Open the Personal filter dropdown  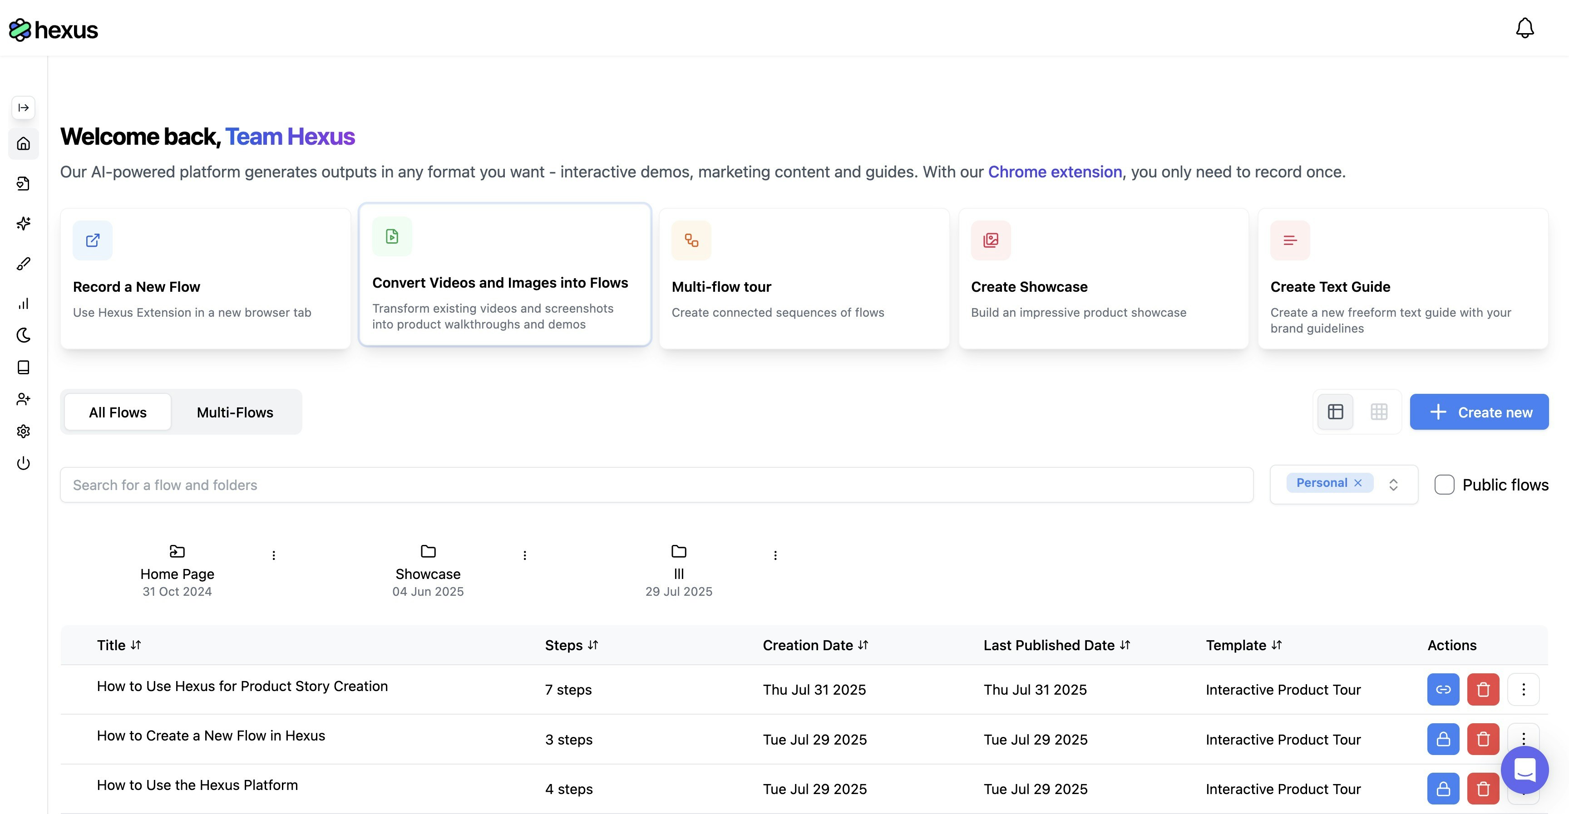1392,485
